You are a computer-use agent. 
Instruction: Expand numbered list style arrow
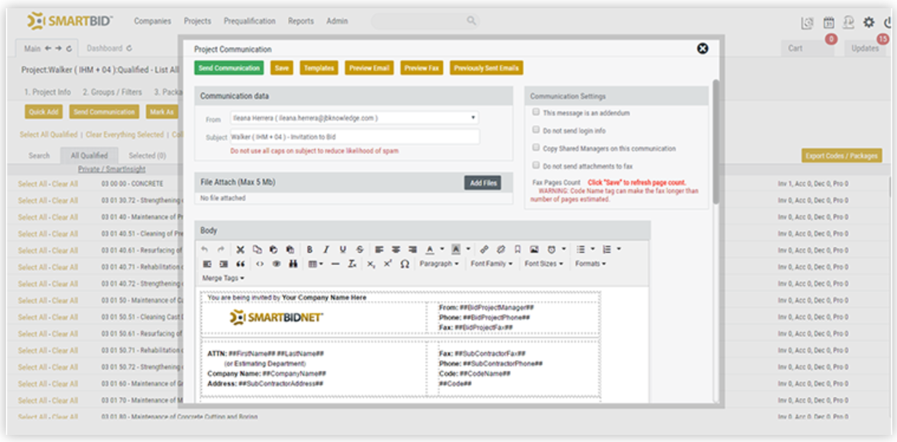[x=619, y=249]
